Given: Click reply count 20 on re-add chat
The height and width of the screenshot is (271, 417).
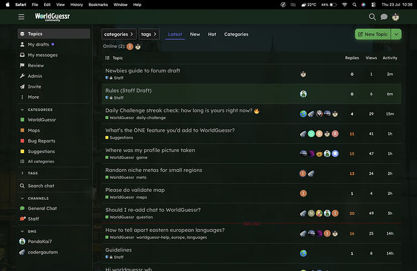Looking at the screenshot, I should pos(352,214).
